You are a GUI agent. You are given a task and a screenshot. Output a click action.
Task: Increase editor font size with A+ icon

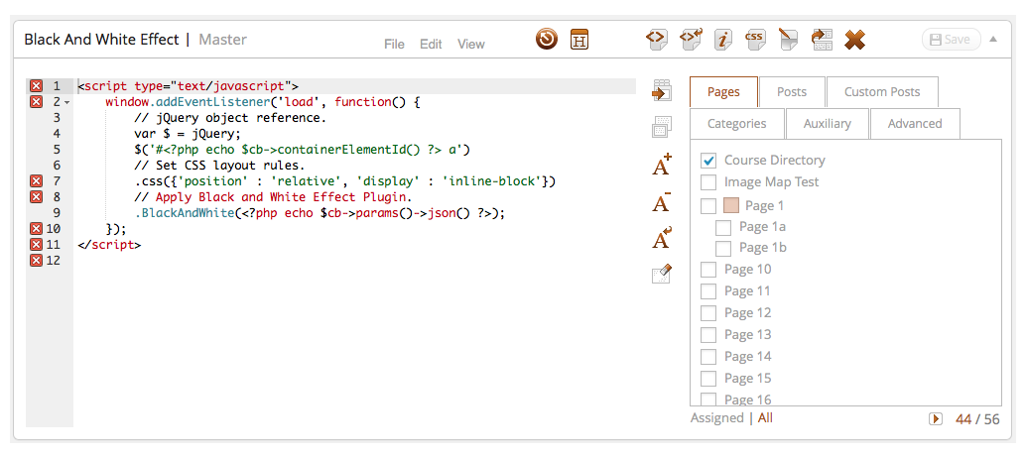pyautogui.click(x=662, y=164)
